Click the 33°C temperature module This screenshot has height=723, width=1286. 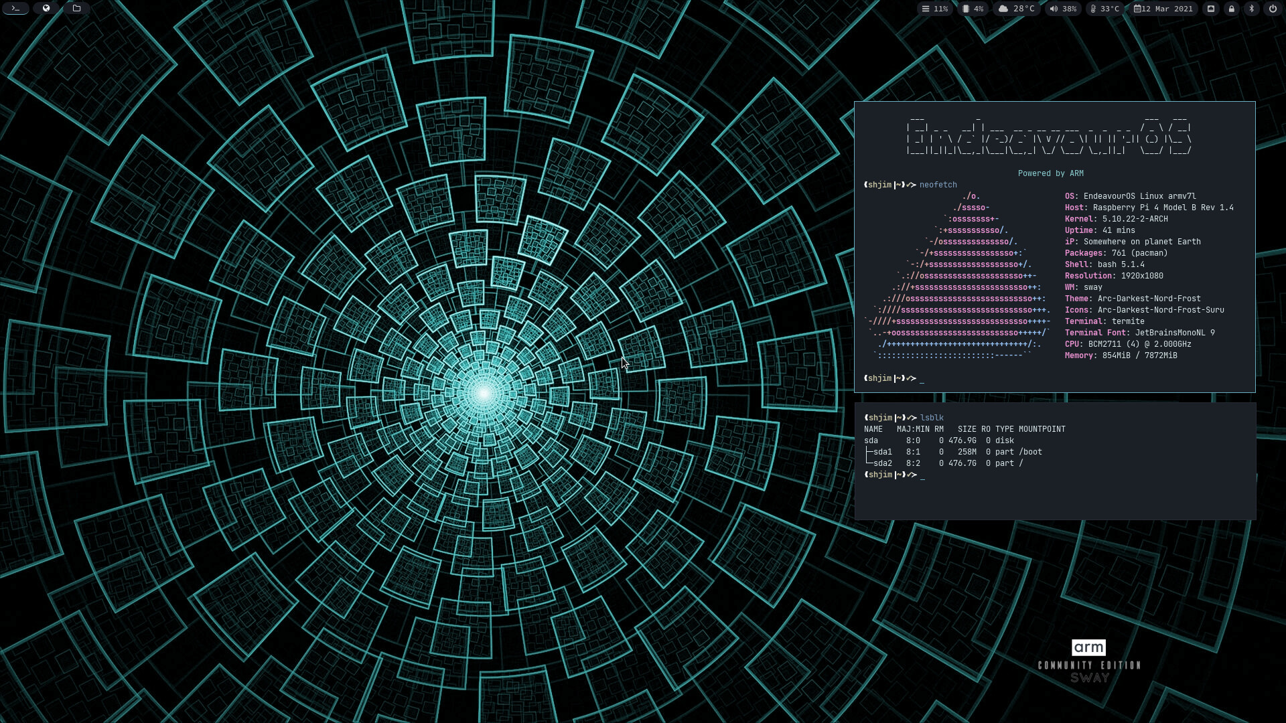[x=1105, y=9]
